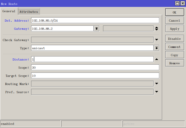Switch to the Attributes tab
The height and width of the screenshot is (128, 186).
(29, 12)
